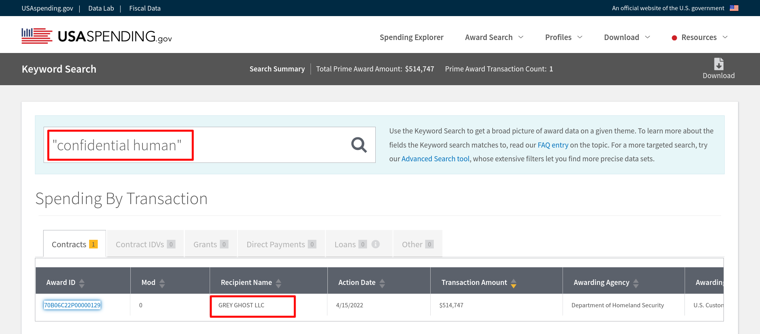Click the USAspending.gov logo
The image size is (760, 334).
click(97, 36)
